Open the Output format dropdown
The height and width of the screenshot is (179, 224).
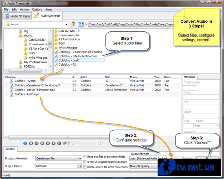pyautogui.click(x=171, y=158)
